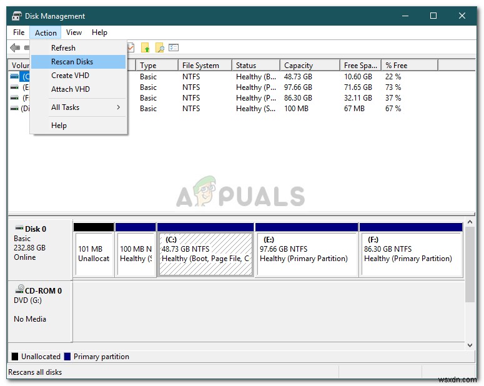Viewport: 484px width, 386px height.
Task: Click the Back arrow toolbar icon
Action: [15, 47]
